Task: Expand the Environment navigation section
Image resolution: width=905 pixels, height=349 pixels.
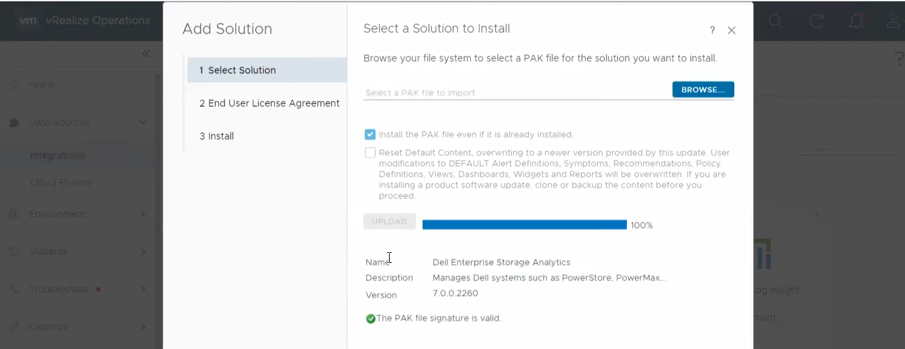Action: point(142,214)
